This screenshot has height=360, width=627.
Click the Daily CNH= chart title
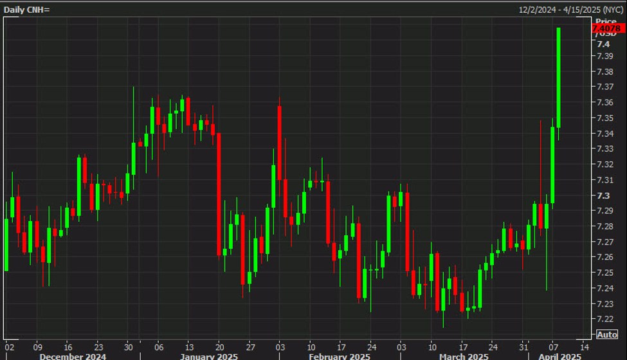pos(27,10)
